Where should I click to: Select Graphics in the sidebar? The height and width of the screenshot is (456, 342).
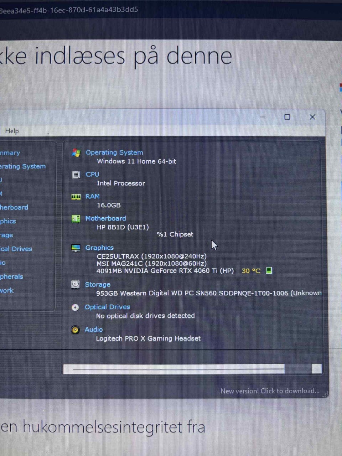point(8,221)
